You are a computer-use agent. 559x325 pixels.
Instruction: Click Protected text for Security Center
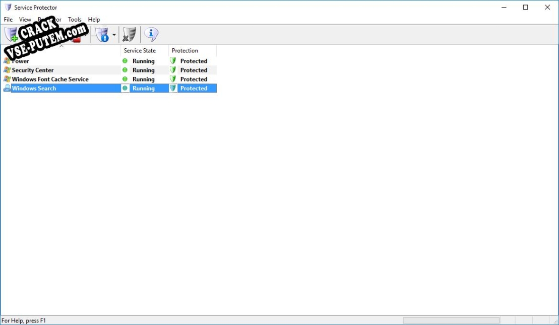coord(194,70)
